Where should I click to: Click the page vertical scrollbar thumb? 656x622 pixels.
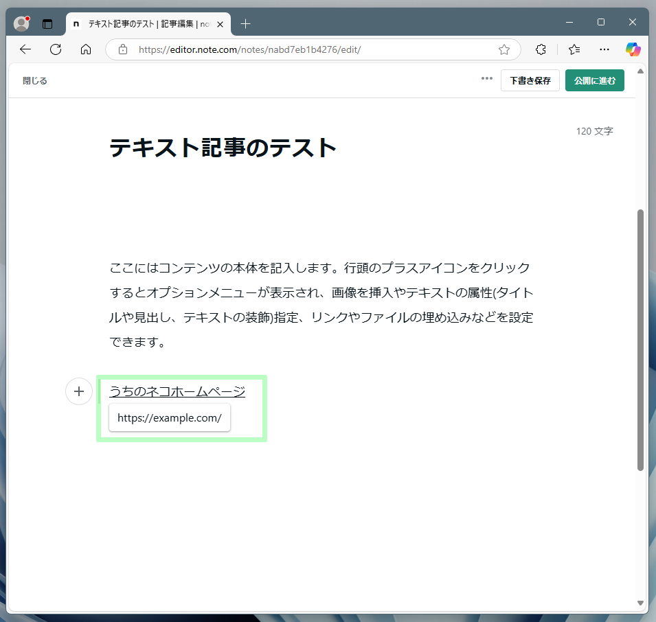click(640, 340)
